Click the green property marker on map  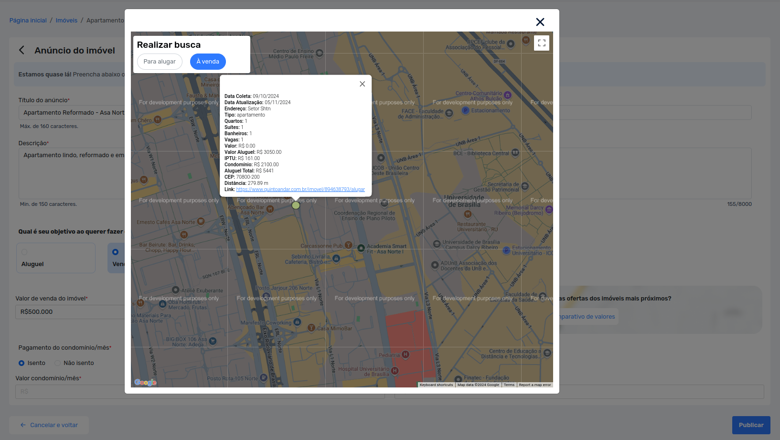[x=296, y=205]
